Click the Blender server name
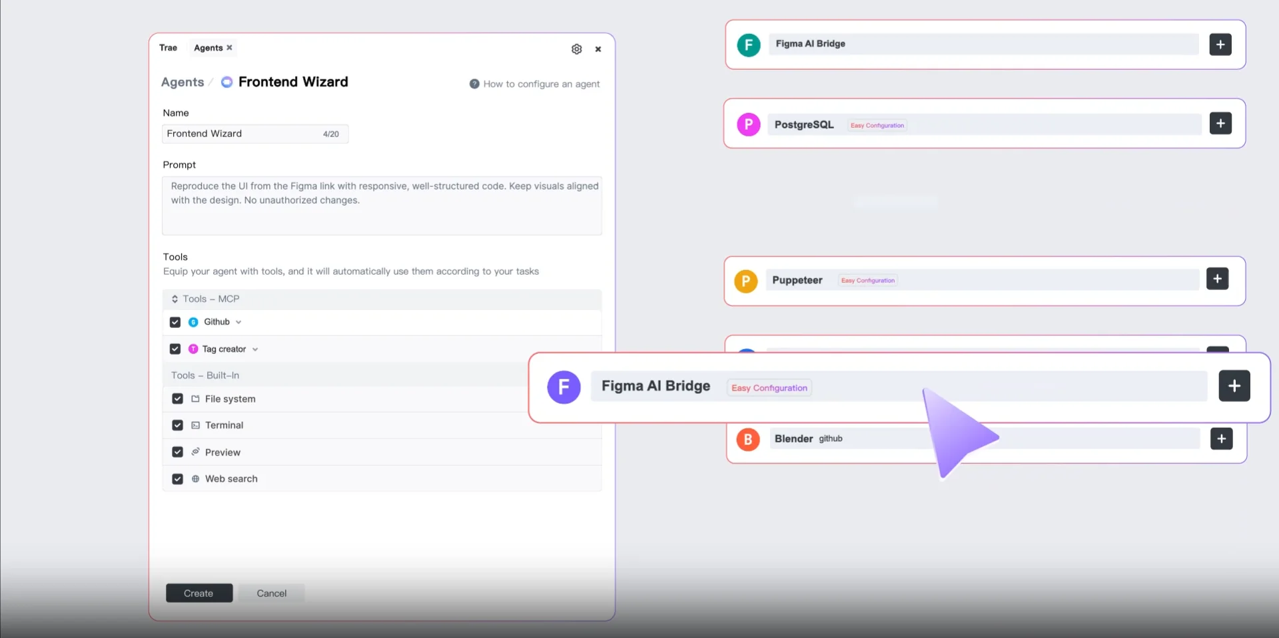This screenshot has height=638, width=1279. pyautogui.click(x=794, y=438)
